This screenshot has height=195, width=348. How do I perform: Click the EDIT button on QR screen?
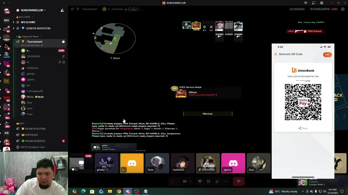pyautogui.click(x=327, y=55)
